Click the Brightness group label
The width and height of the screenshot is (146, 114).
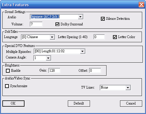12,65
